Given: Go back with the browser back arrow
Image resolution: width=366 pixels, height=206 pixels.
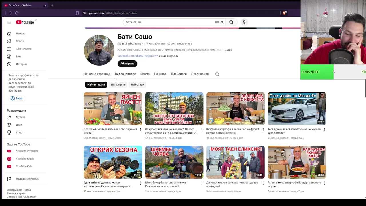Looking at the screenshot, I should 5,13.
